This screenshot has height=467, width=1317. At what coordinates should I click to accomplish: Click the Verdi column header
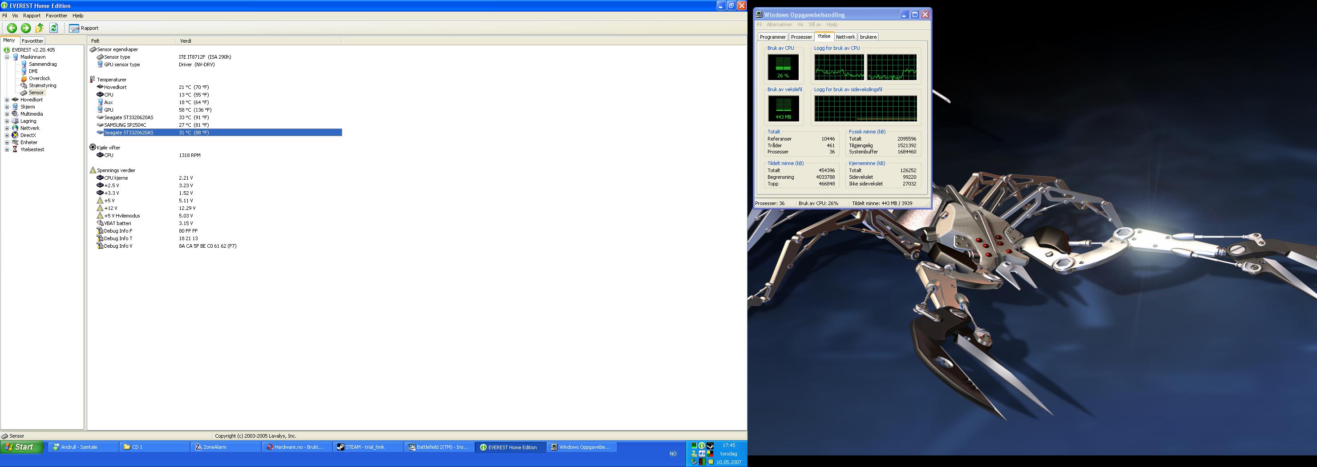[x=259, y=41]
